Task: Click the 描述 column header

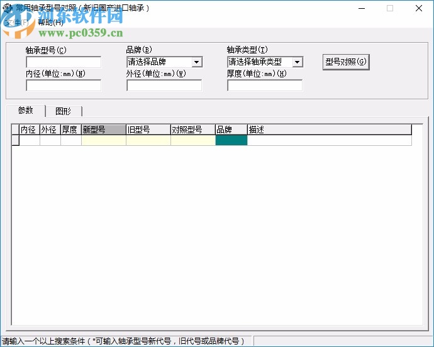Action: click(330, 129)
